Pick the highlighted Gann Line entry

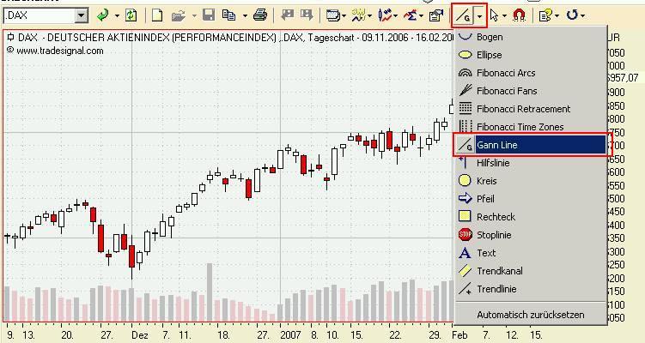coord(531,145)
